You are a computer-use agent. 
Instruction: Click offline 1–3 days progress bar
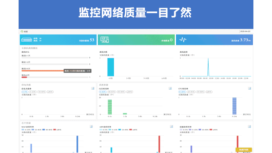point(55,64)
